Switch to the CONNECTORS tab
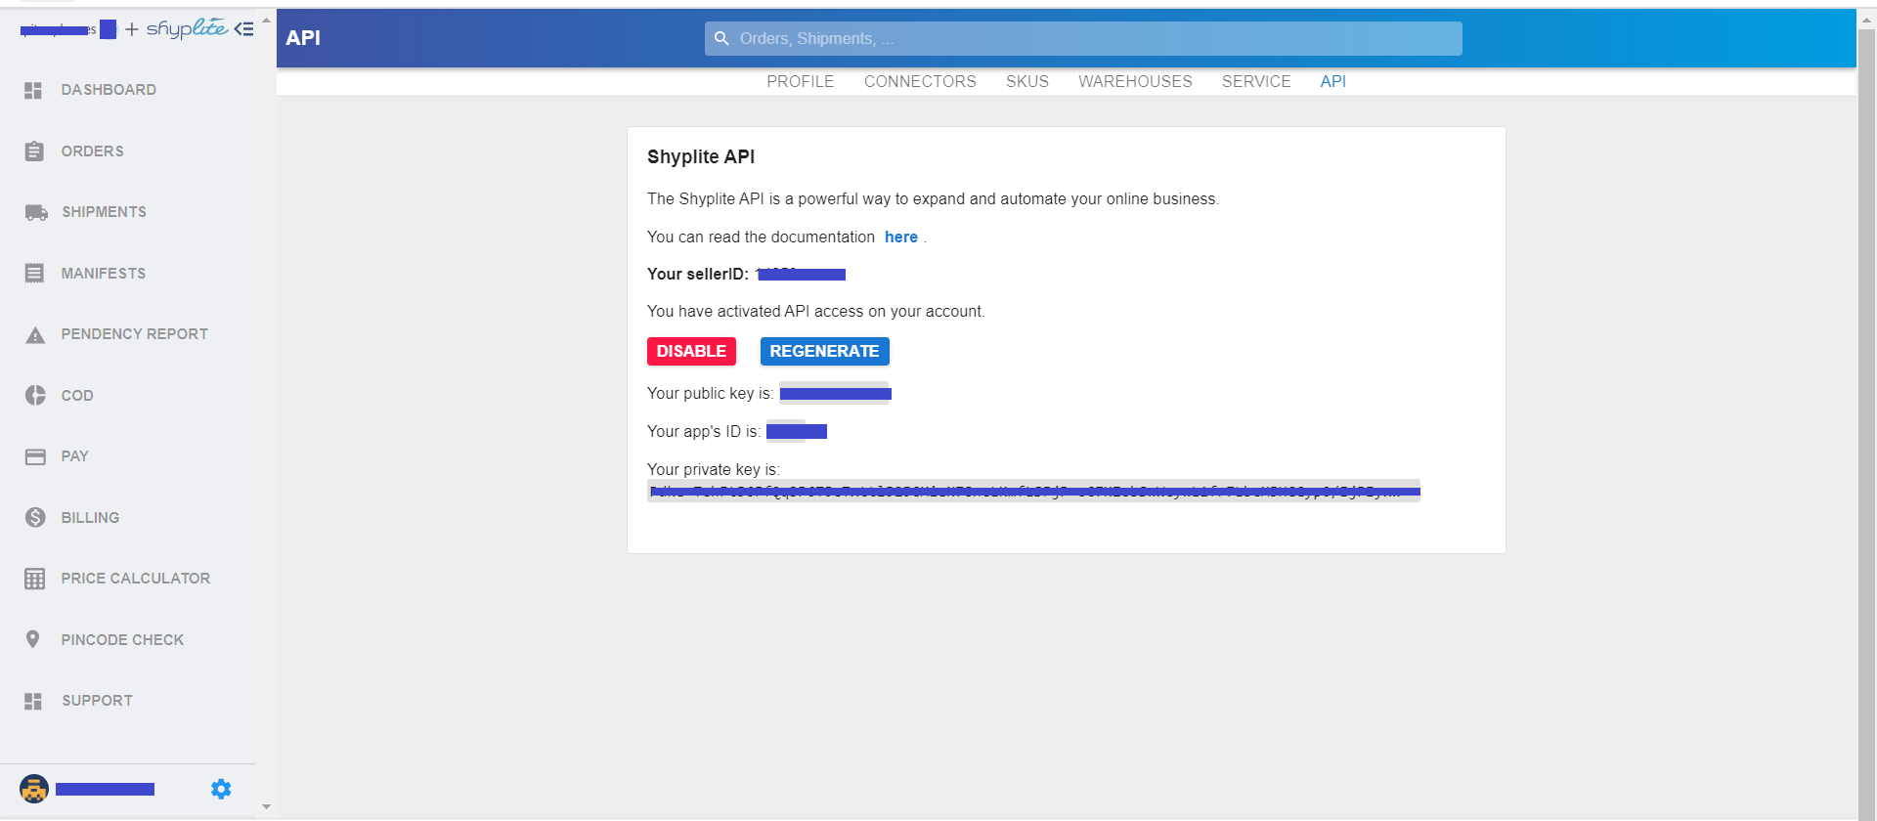 pos(920,81)
